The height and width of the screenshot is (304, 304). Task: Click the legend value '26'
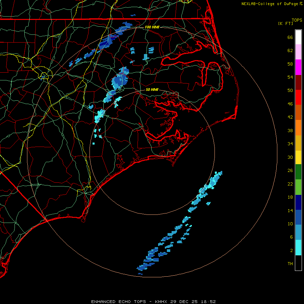click(290, 171)
